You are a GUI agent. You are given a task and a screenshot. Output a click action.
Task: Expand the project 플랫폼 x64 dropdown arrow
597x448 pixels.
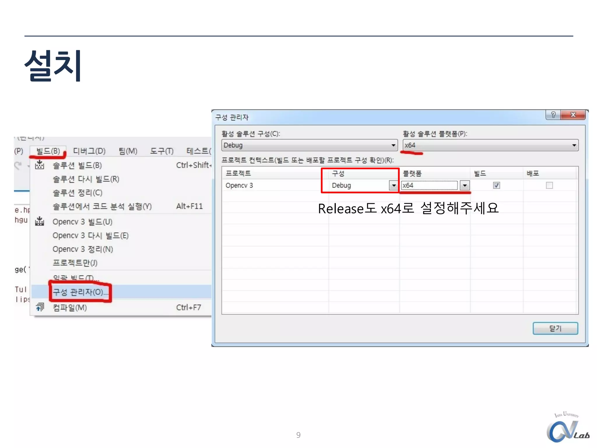pos(465,185)
